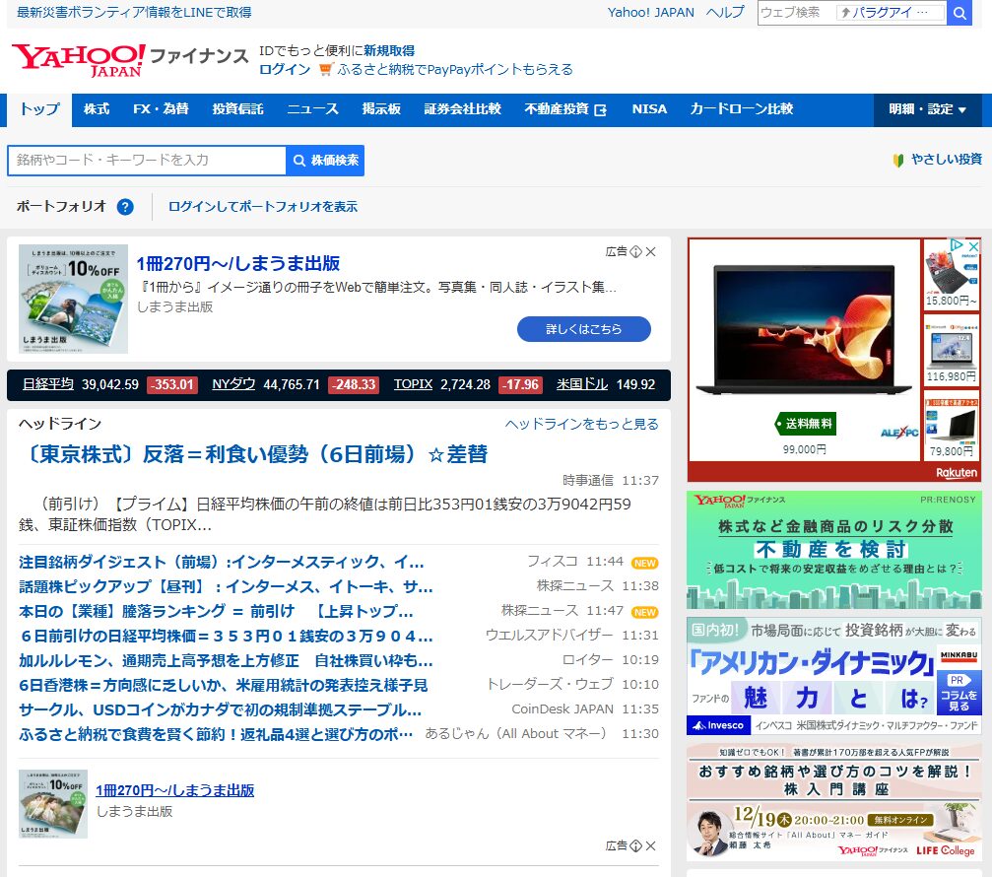Screen dimensions: 992x877
Task: Open the ニュース tab
Action: point(312,109)
